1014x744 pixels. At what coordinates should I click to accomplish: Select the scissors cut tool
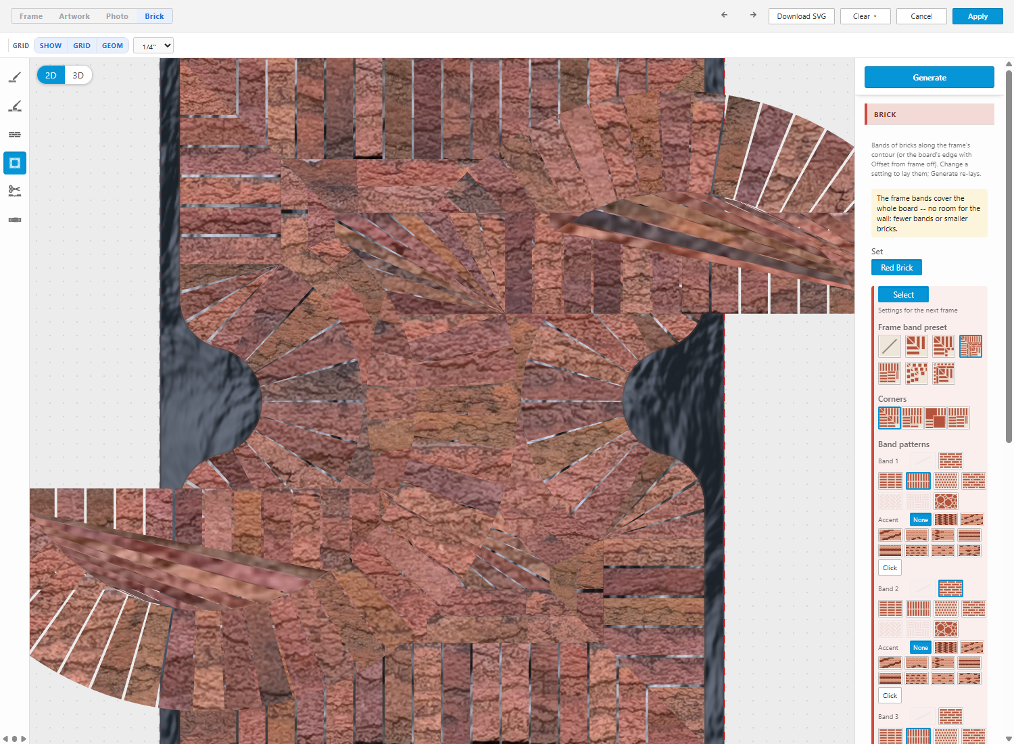click(15, 191)
